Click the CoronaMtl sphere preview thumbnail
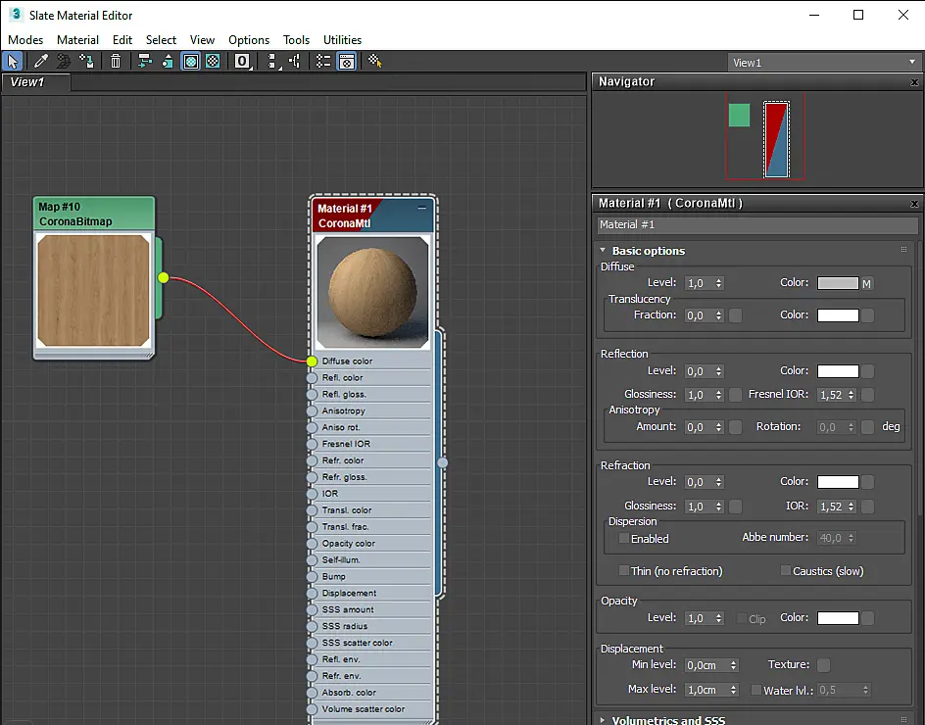925x725 pixels. pyautogui.click(x=372, y=292)
